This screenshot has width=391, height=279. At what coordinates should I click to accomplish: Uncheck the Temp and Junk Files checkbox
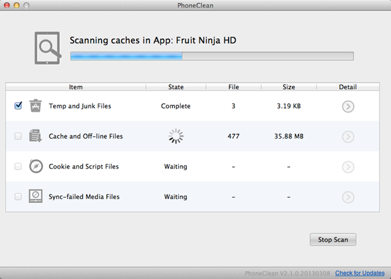pos(18,106)
